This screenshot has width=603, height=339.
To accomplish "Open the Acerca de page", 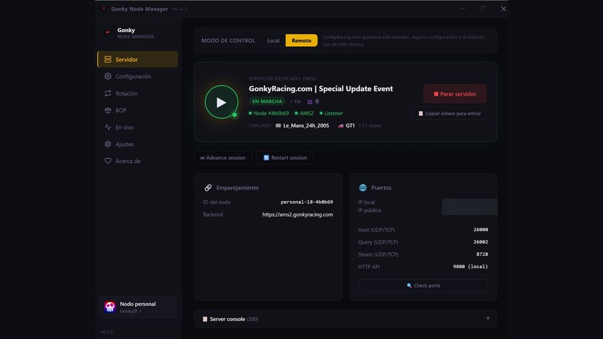I will pos(137,161).
